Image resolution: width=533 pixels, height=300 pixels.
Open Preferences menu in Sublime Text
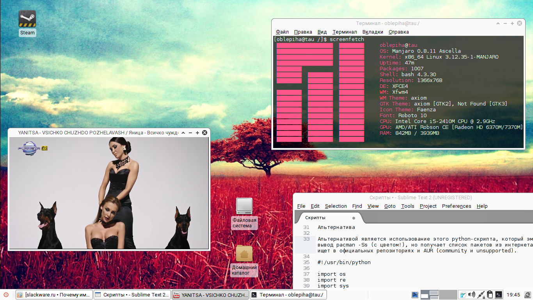pos(457,206)
